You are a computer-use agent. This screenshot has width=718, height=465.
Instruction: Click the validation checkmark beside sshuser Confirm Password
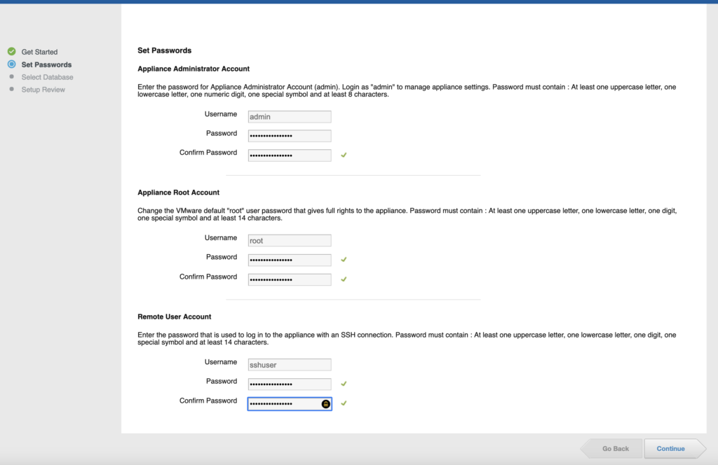(x=344, y=403)
